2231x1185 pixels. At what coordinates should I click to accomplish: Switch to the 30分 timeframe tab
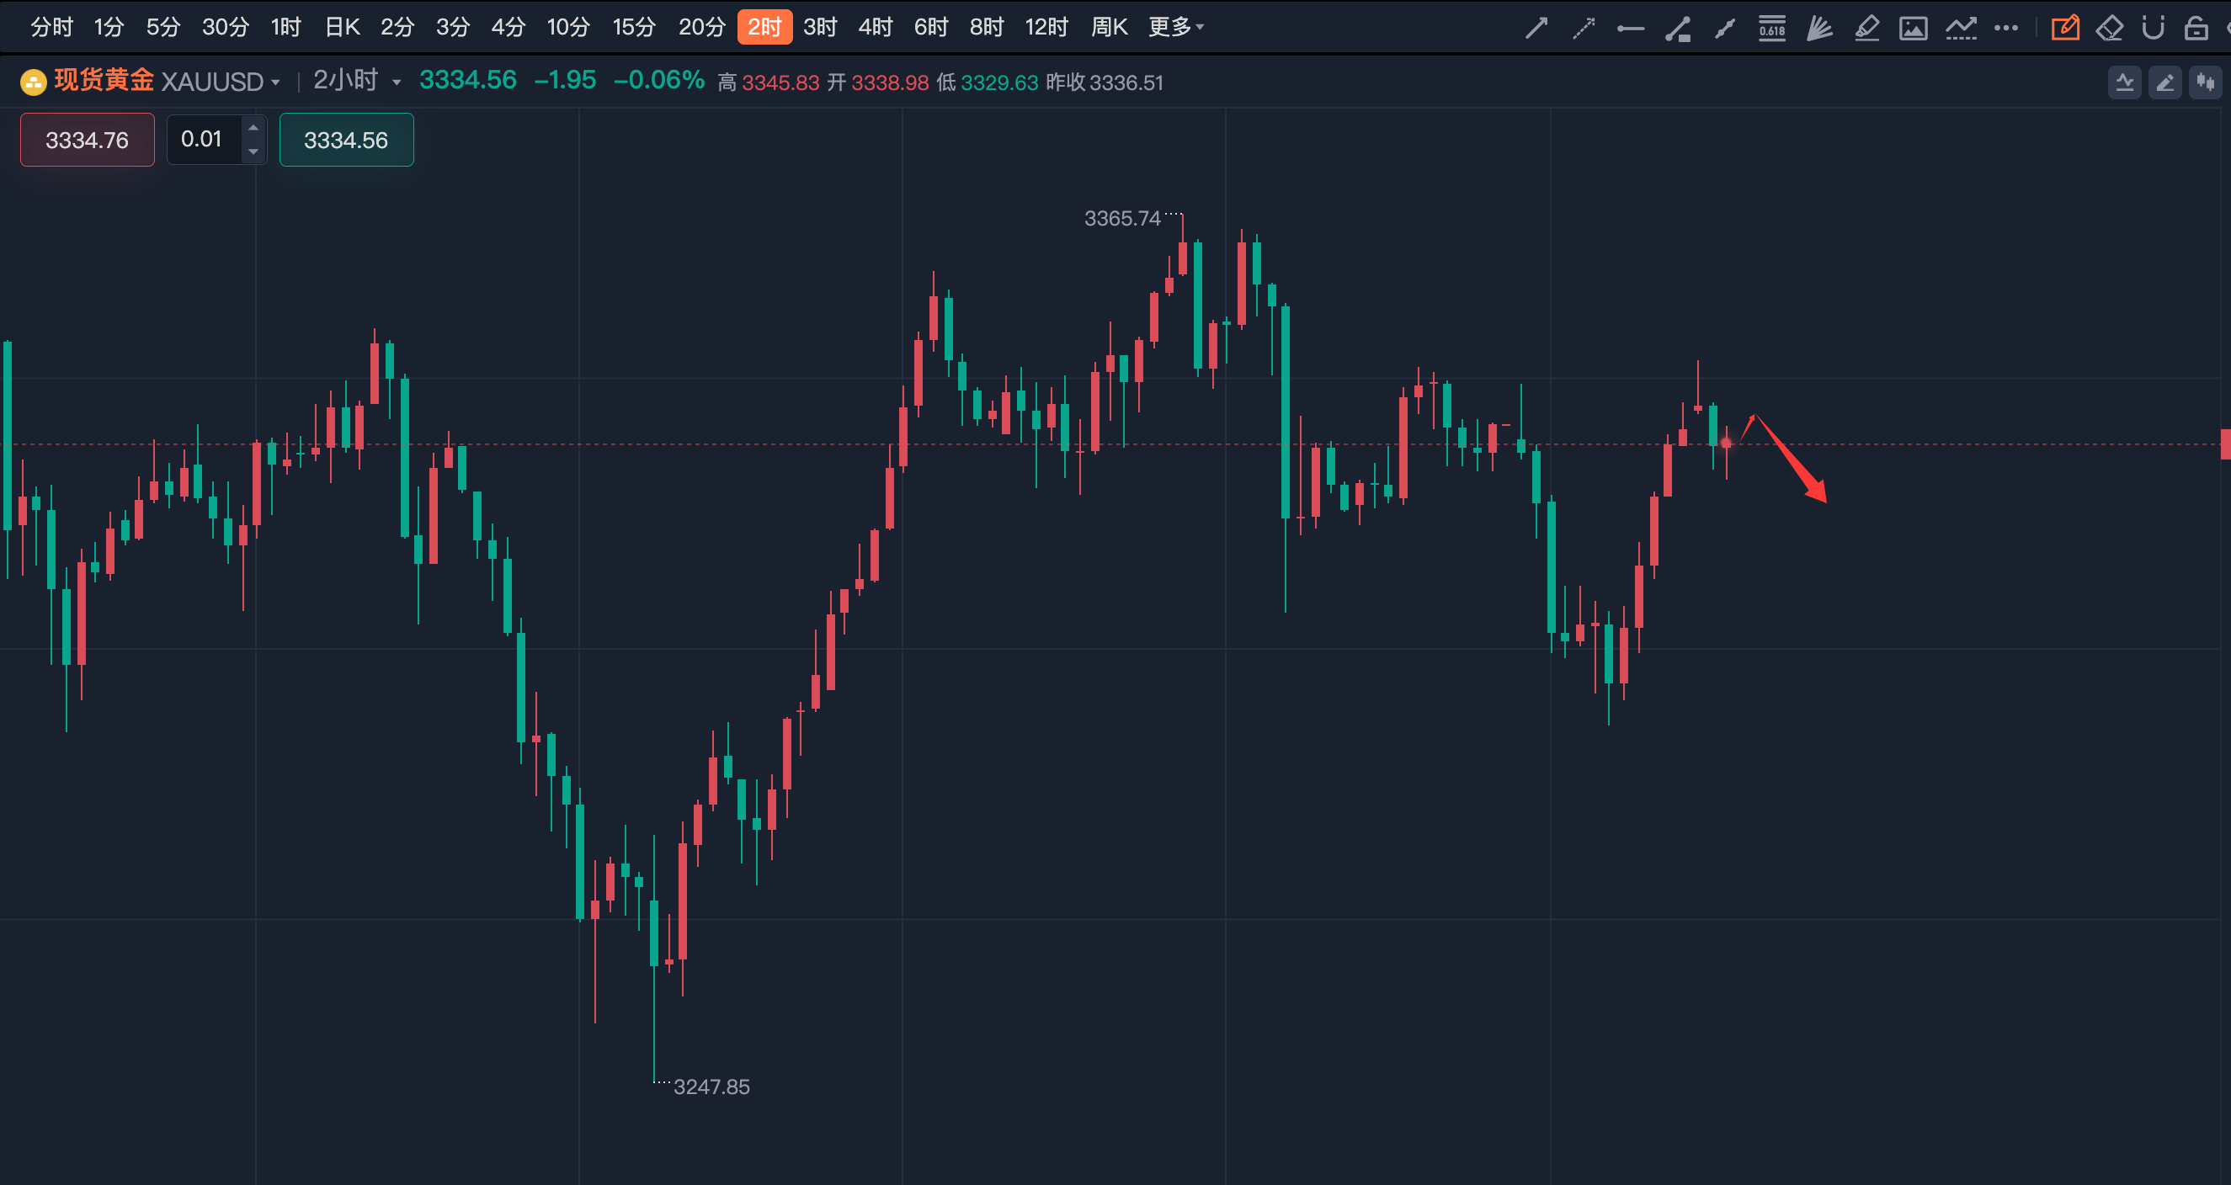click(225, 27)
